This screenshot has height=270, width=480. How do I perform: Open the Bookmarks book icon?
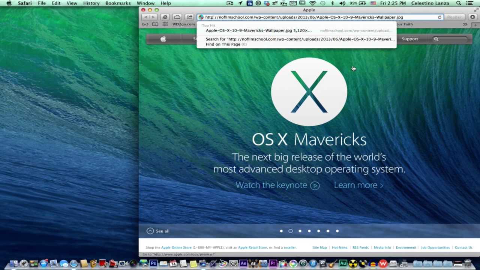155,24
